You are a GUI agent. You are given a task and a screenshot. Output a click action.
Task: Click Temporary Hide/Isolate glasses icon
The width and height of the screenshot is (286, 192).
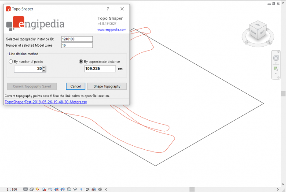pos(75,189)
